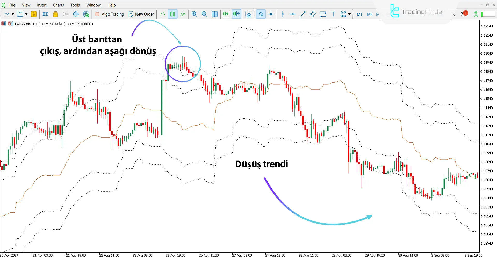Image resolution: width=497 pixels, height=258 pixels.
Task: Draw a Trendline on the chart
Action: [x=302, y=14]
